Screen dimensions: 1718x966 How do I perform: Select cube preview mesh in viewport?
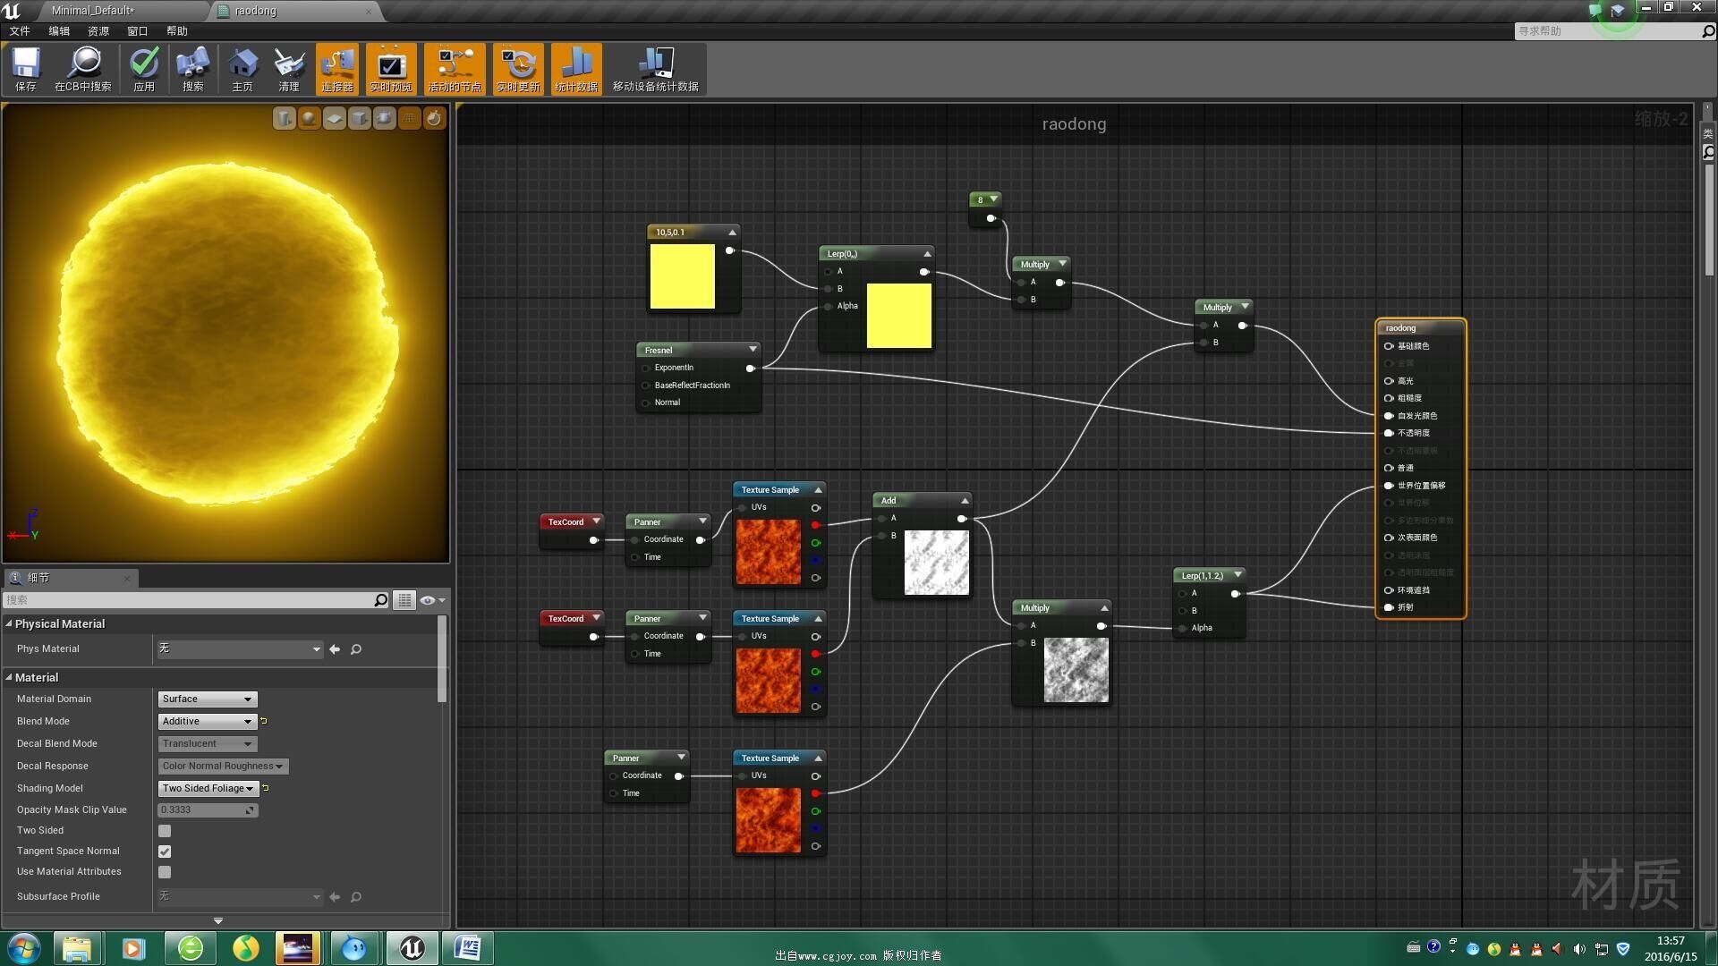359,118
